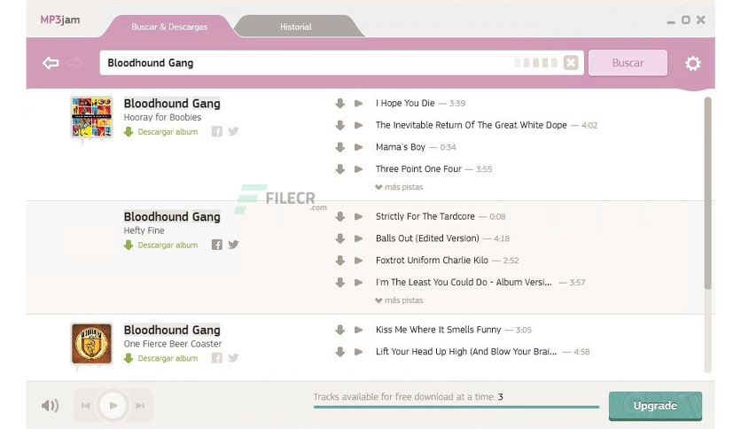
Task: Click the free download progress bar
Action: click(456, 406)
